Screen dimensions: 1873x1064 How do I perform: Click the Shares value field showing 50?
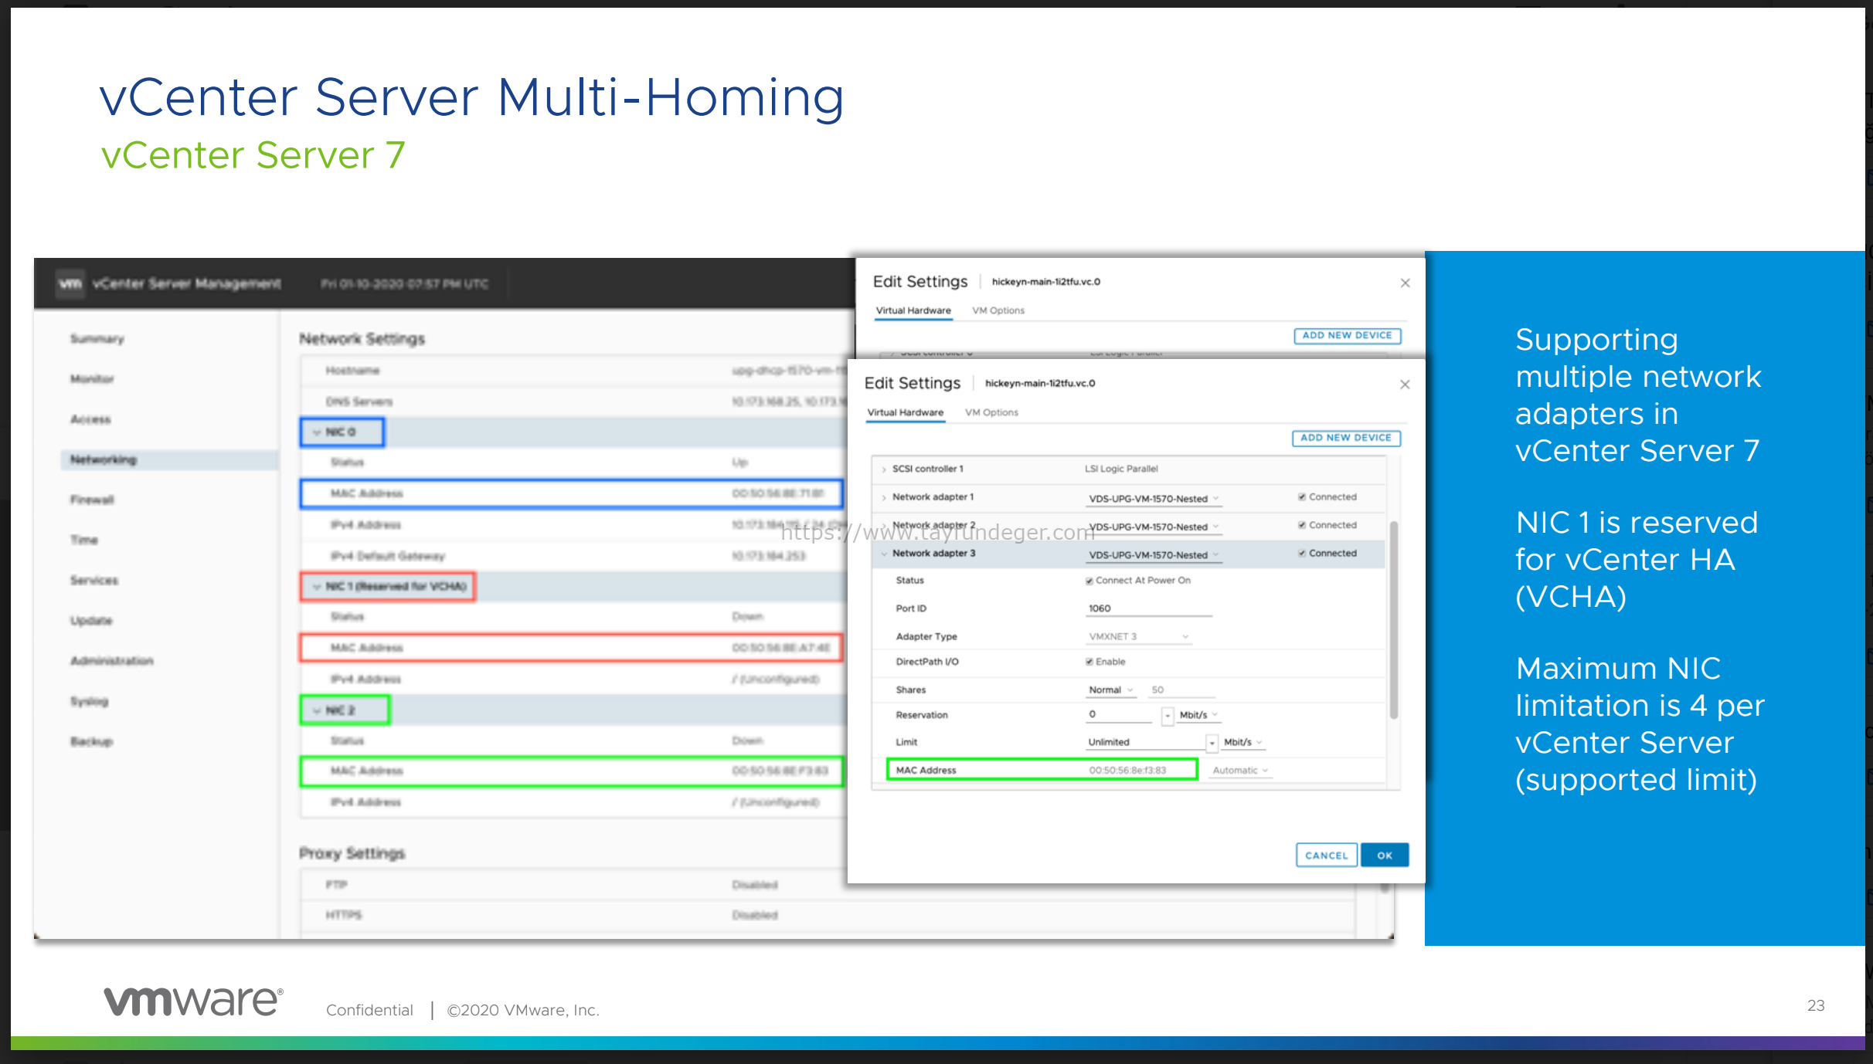1181,690
